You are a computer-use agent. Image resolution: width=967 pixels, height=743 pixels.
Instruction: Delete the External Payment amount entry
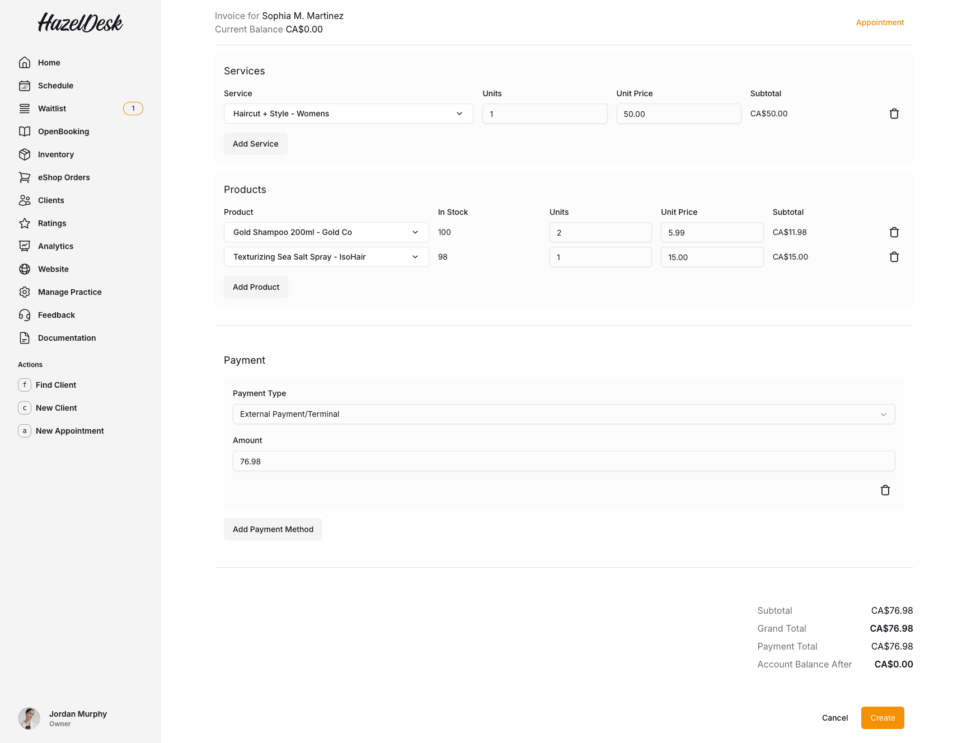pyautogui.click(x=885, y=490)
